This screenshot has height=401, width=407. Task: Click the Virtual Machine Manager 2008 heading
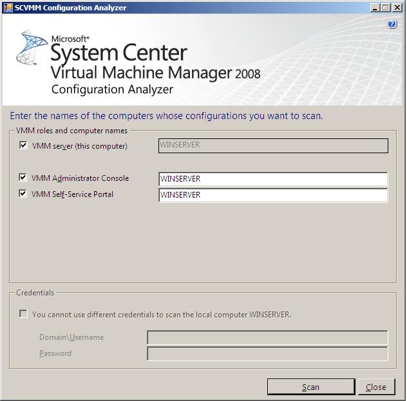pos(155,72)
